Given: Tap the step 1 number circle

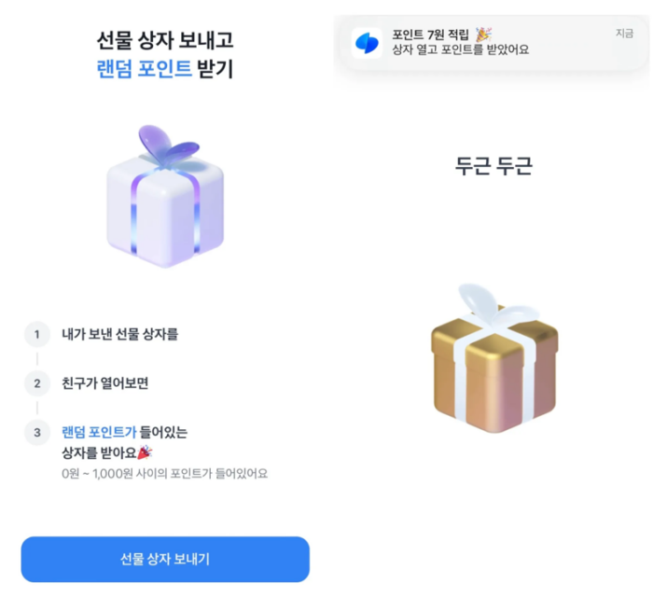Looking at the screenshot, I should coord(37,334).
